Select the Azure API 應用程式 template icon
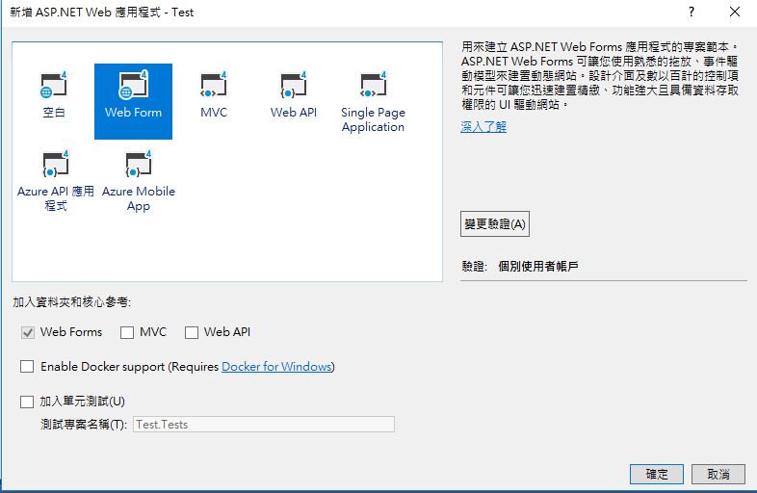The width and height of the screenshot is (757, 493). (x=56, y=164)
